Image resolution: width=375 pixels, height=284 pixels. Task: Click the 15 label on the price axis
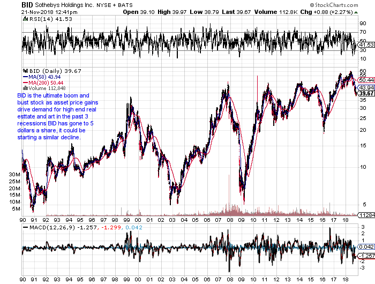point(363,145)
